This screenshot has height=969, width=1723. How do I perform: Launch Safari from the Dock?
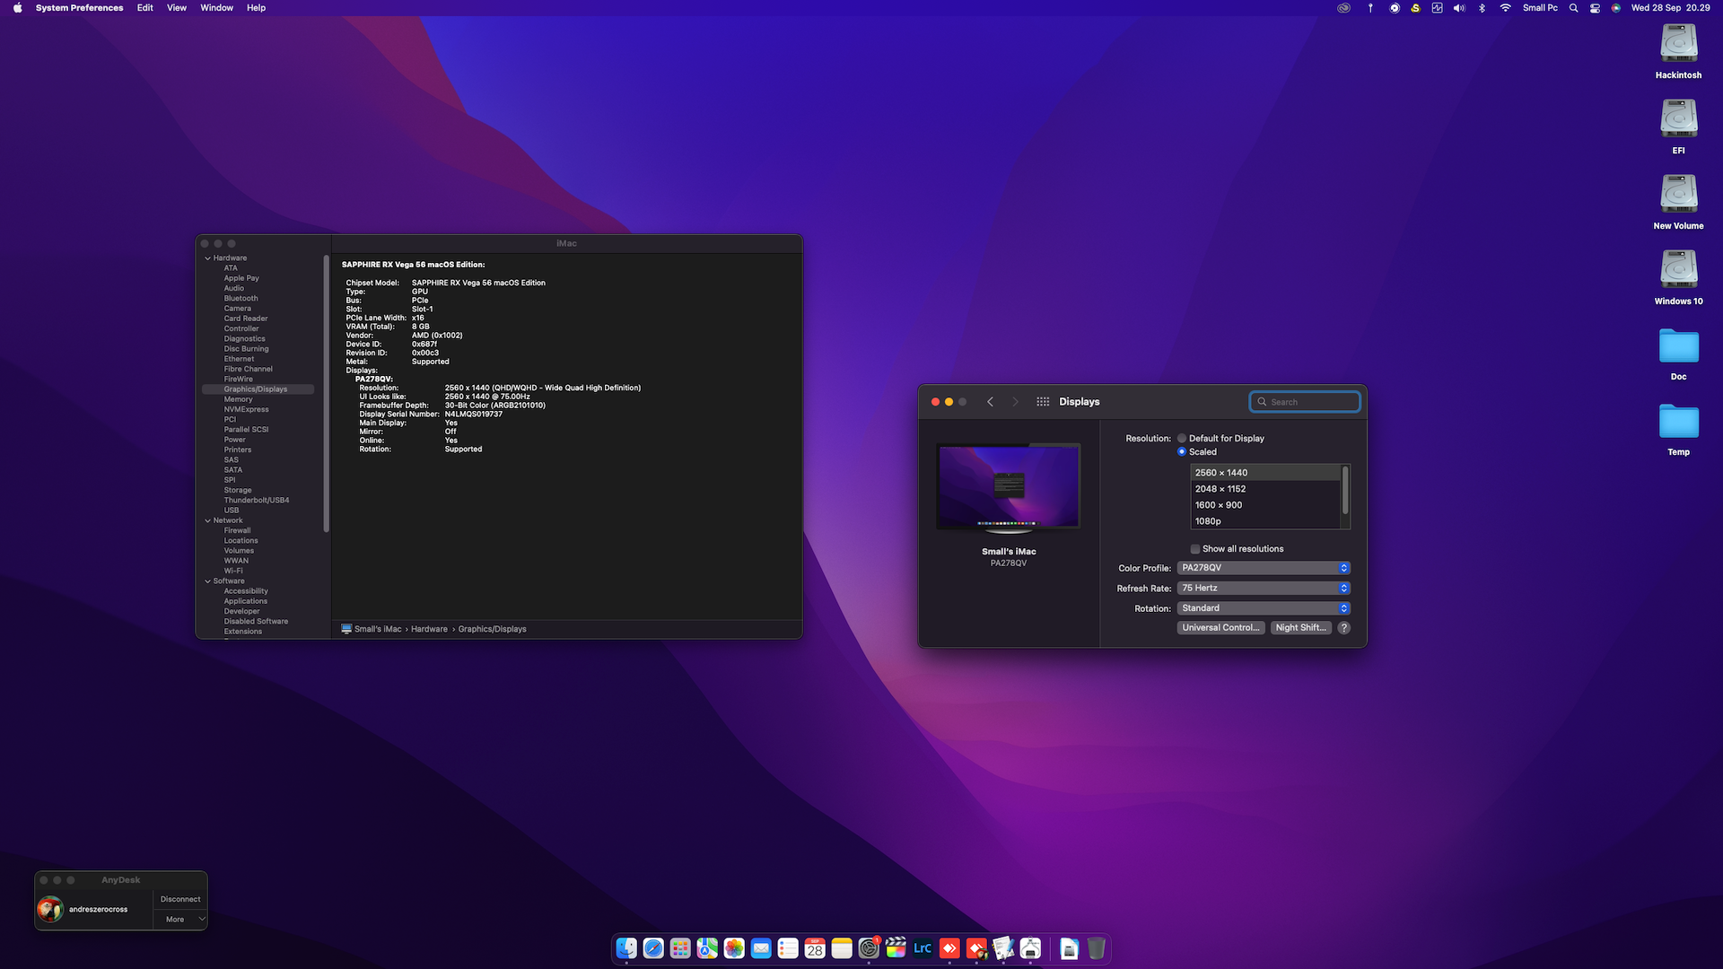653,948
